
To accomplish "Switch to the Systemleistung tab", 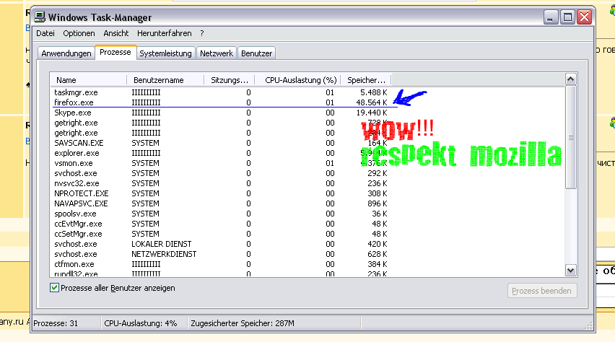I will click(165, 53).
